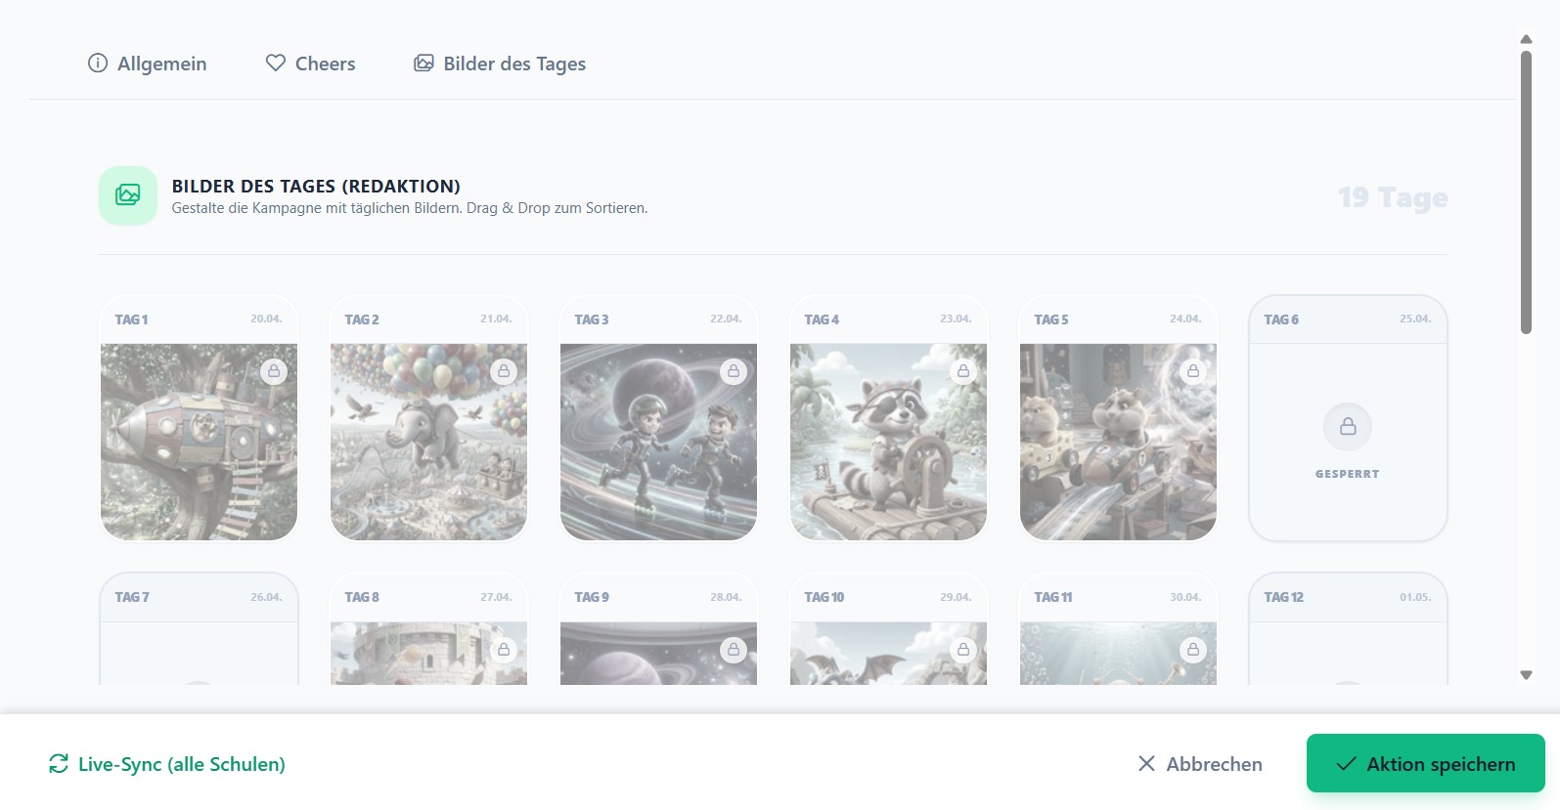
Task: Toggle the lock on the Tag 4 raccoon image
Action: pos(963,371)
